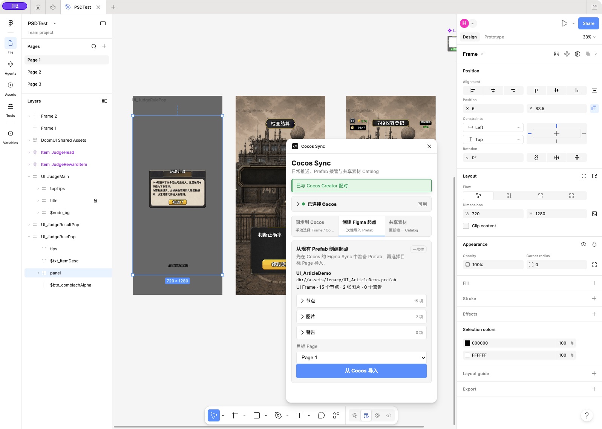This screenshot has width=602, height=429.
Task: Close the Cocos Sync plugin panel
Action: pos(429,146)
